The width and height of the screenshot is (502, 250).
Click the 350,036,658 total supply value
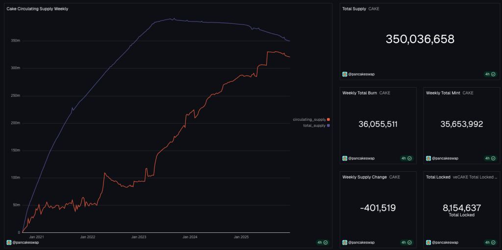click(x=420, y=39)
